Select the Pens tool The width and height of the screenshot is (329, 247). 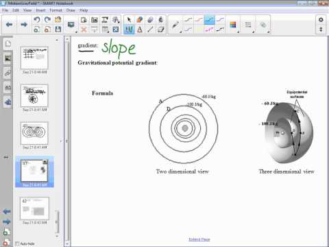pos(129,30)
